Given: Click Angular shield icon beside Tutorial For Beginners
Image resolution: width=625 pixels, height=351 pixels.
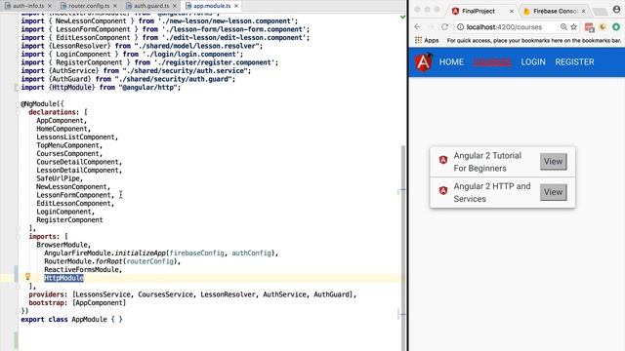Looking at the screenshot, I should point(442,160).
